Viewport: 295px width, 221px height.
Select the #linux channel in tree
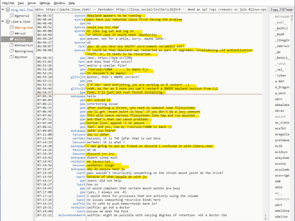tap(20, 40)
